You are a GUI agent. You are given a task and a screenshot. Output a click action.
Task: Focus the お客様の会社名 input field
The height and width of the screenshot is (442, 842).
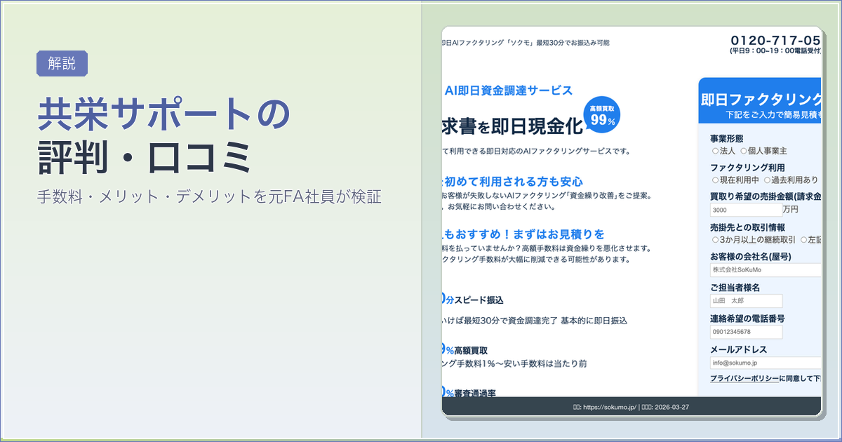pos(765,270)
